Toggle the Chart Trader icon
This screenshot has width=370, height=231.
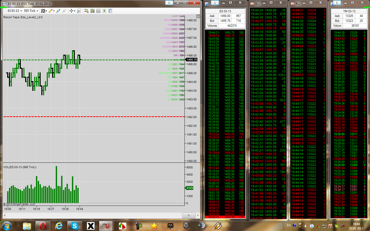86,11
